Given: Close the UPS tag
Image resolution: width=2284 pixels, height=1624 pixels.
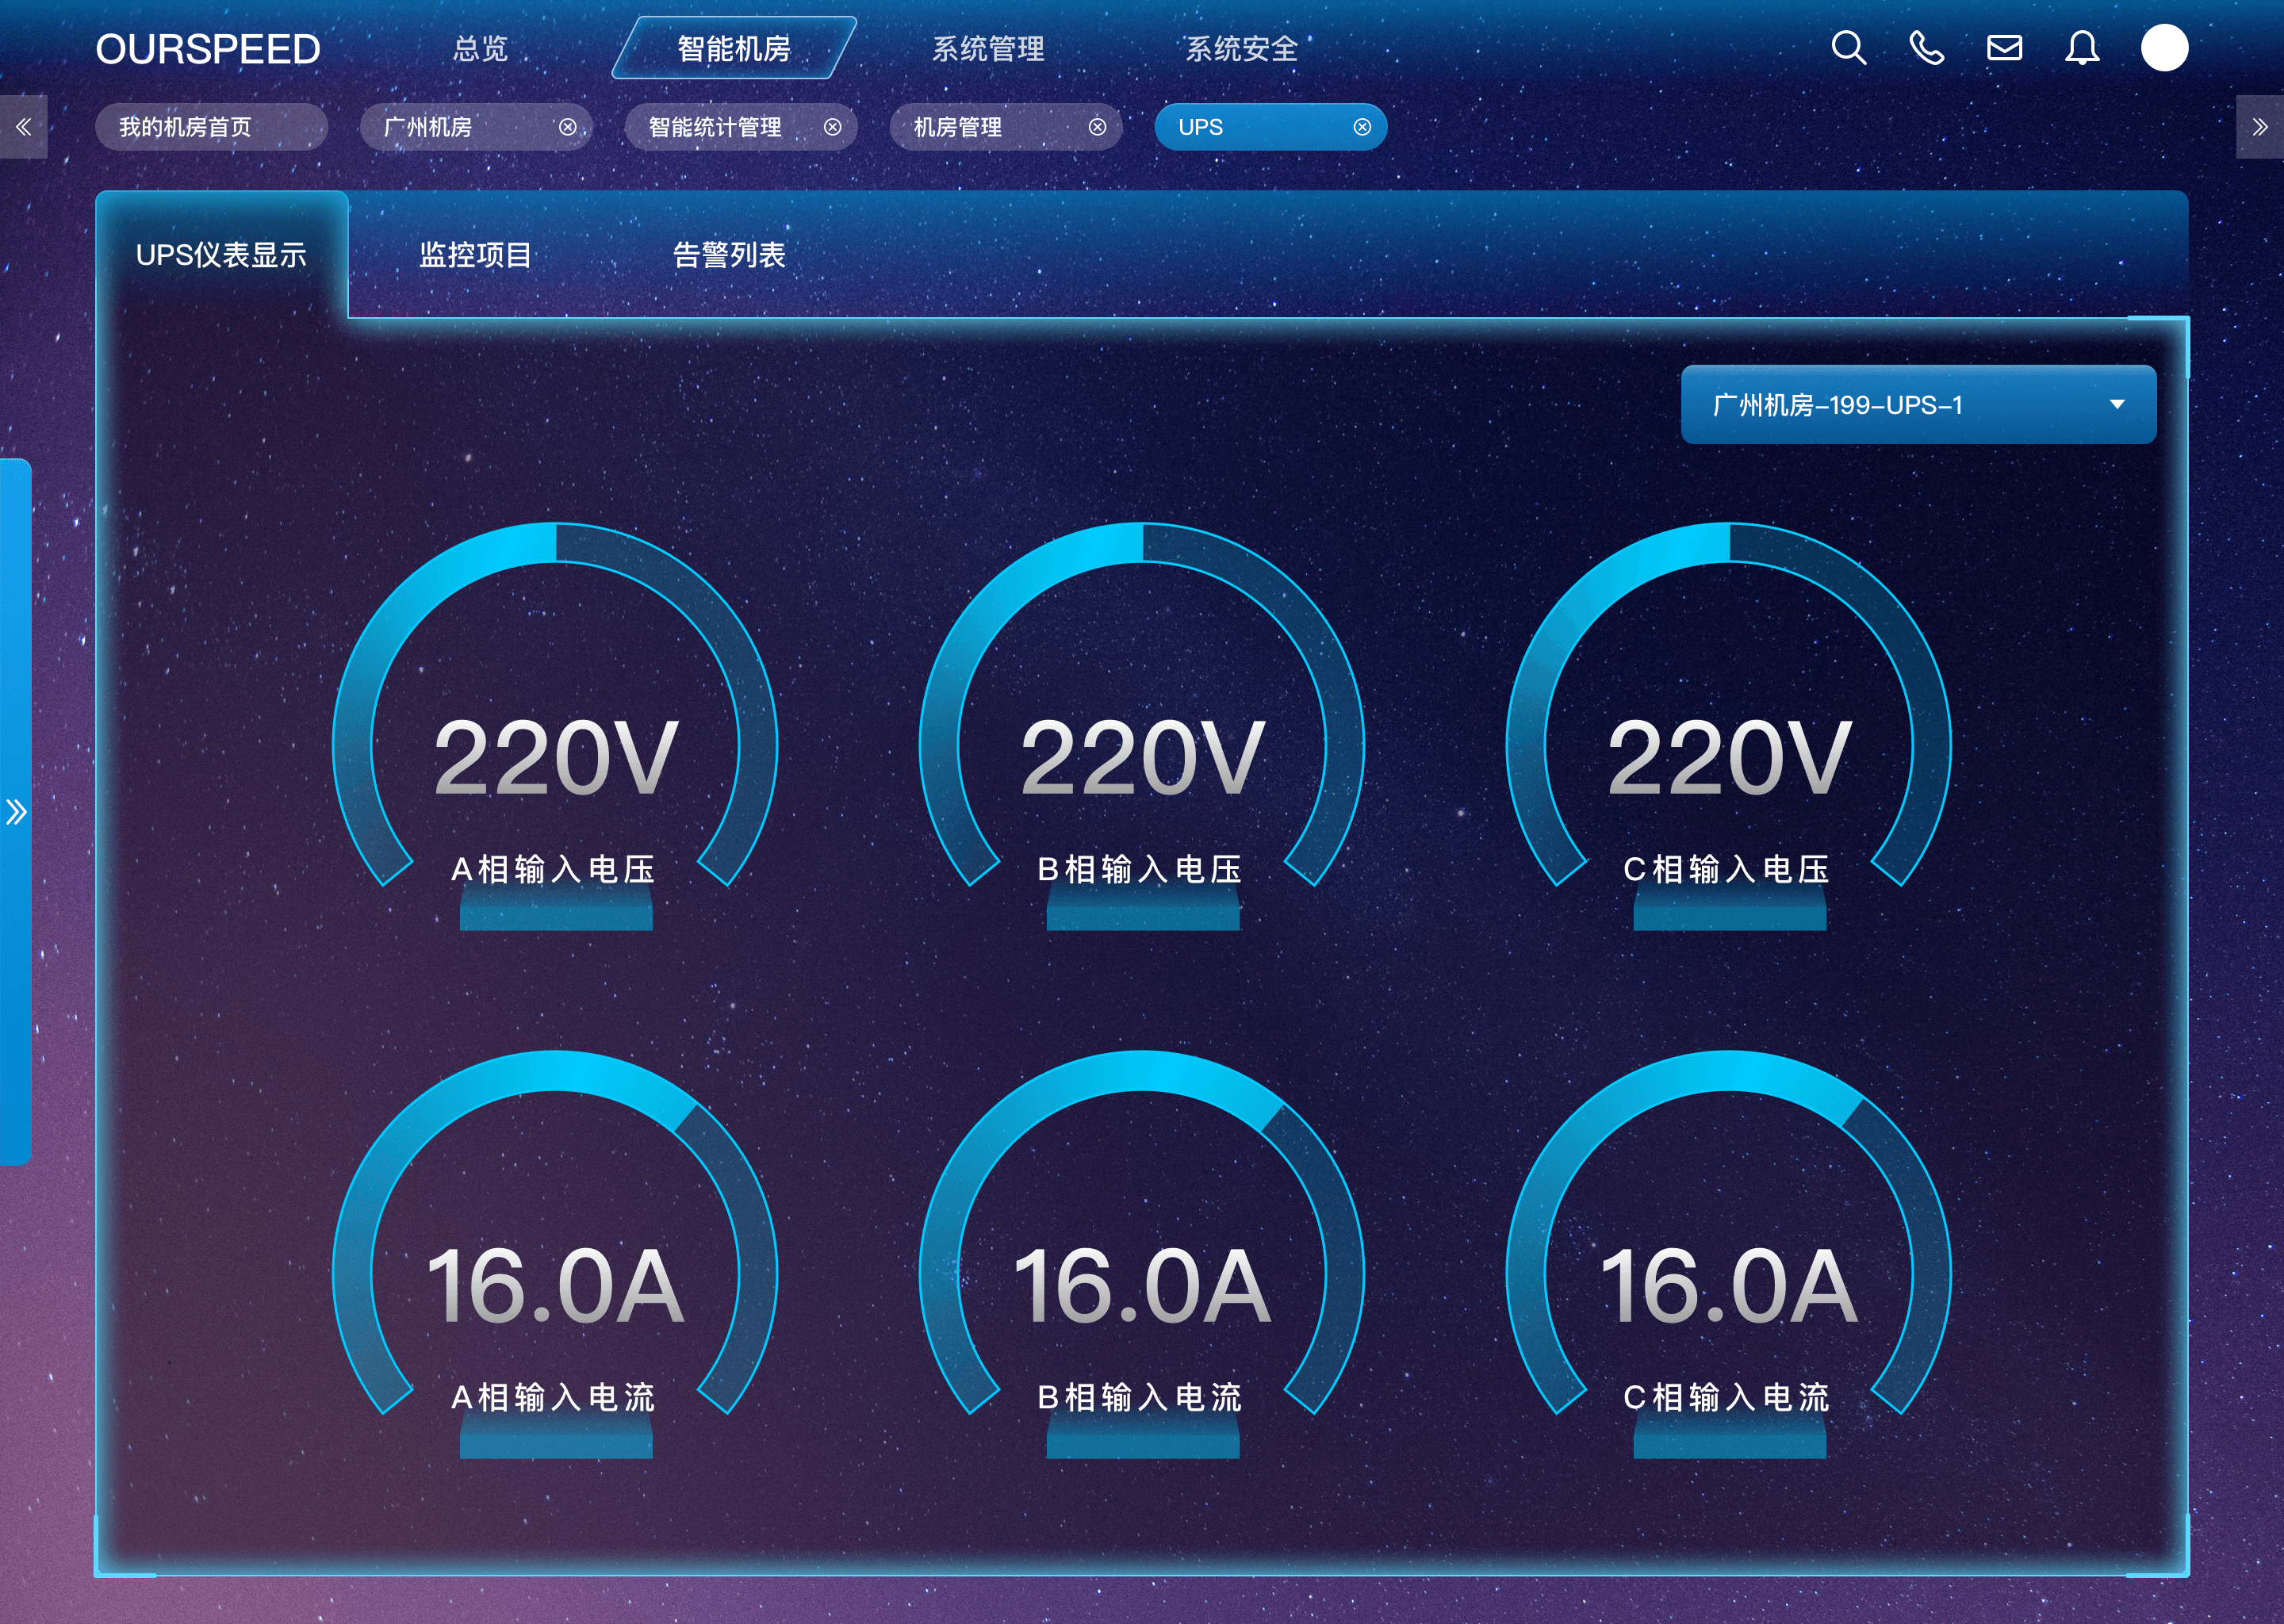Looking at the screenshot, I should pos(1362,127).
